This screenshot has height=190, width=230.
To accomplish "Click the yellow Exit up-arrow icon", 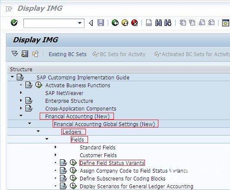I will pos(125,23).
